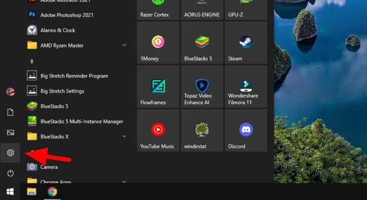The width and height of the screenshot is (367, 200).
Task: Expand the BlueStacks X folder chevron
Action: coord(125,136)
